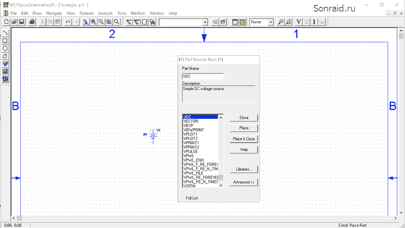Select the Draw Bus thick pencil tool
Image resolution: width=405 pixels, height=228 pixels.
pyautogui.click(x=136, y=22)
